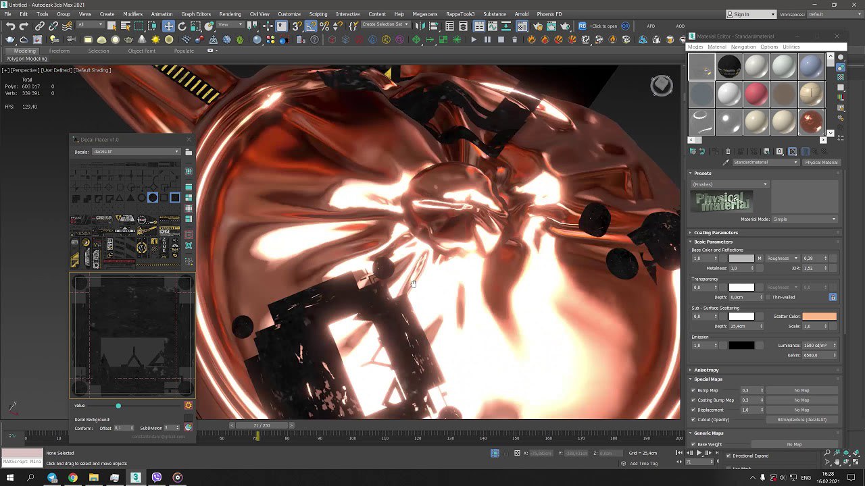This screenshot has width=865, height=486.
Task: Toggle the Base Weight checkbox
Action: click(x=693, y=444)
